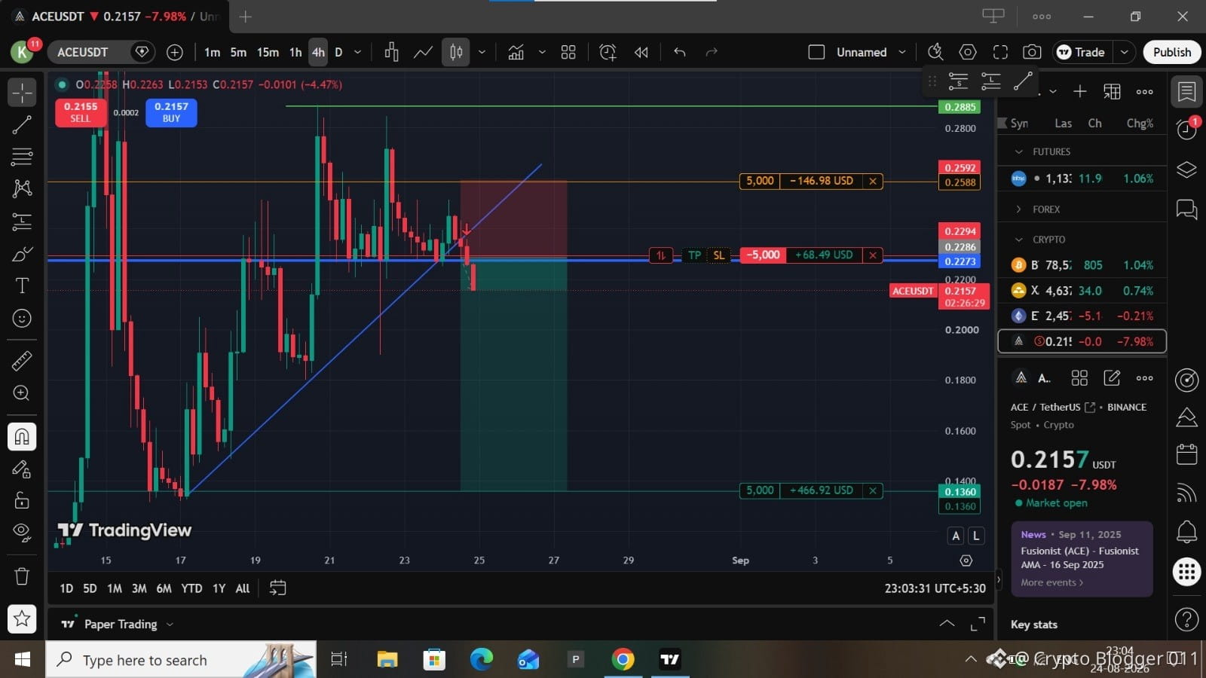Publish the chart idea

point(1172,52)
